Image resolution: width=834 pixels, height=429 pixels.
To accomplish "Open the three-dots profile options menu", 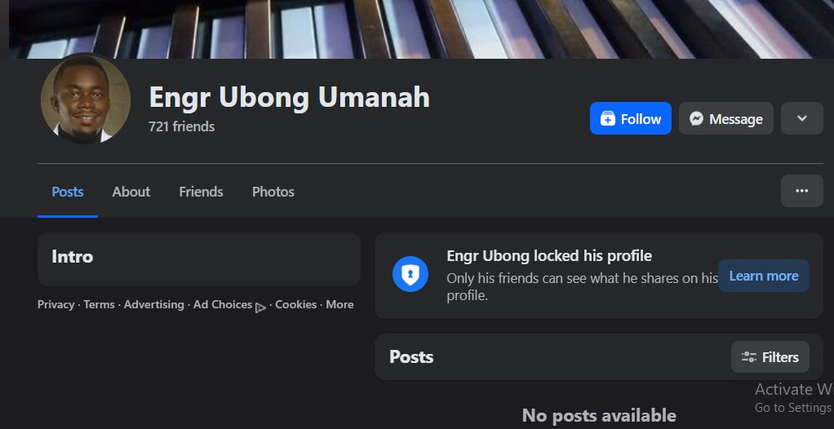I will (x=802, y=191).
